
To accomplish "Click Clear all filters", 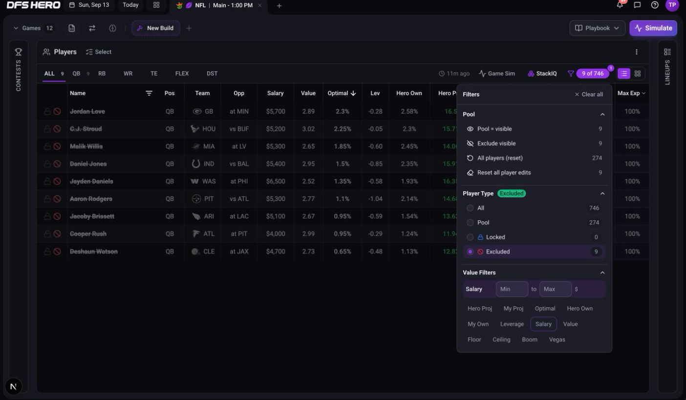I will [589, 95].
